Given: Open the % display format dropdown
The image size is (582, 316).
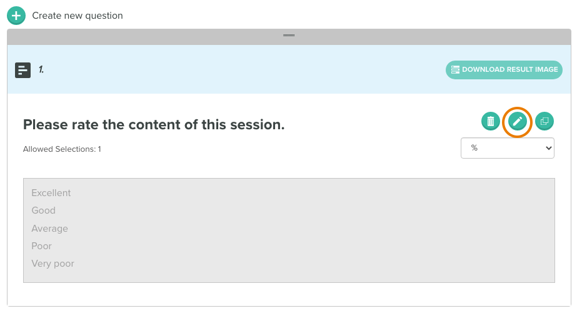Looking at the screenshot, I should pos(508,148).
